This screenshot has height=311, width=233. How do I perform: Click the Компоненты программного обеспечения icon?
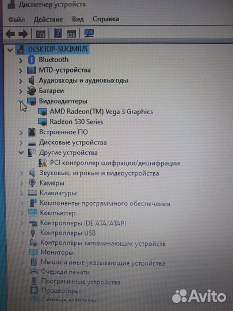tap(33, 203)
